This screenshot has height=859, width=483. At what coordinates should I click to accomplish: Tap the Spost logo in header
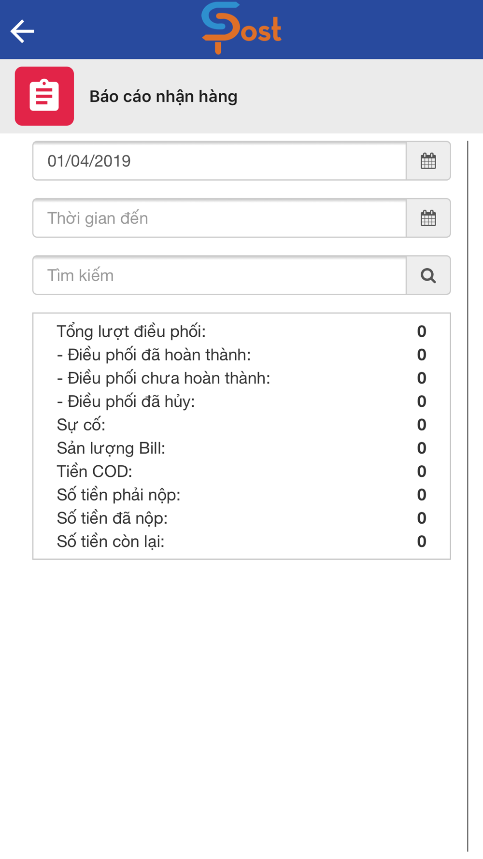tap(241, 28)
